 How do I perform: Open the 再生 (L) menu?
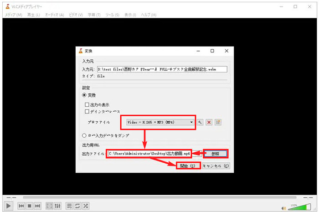34,15
